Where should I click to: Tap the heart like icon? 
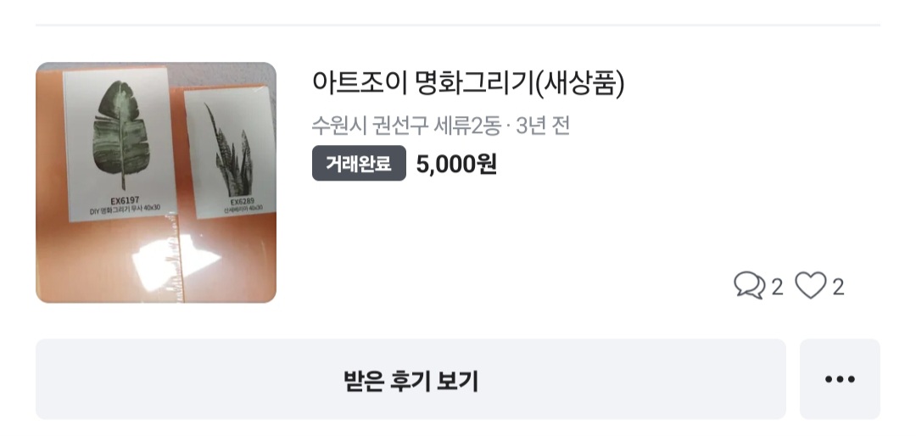click(x=810, y=286)
